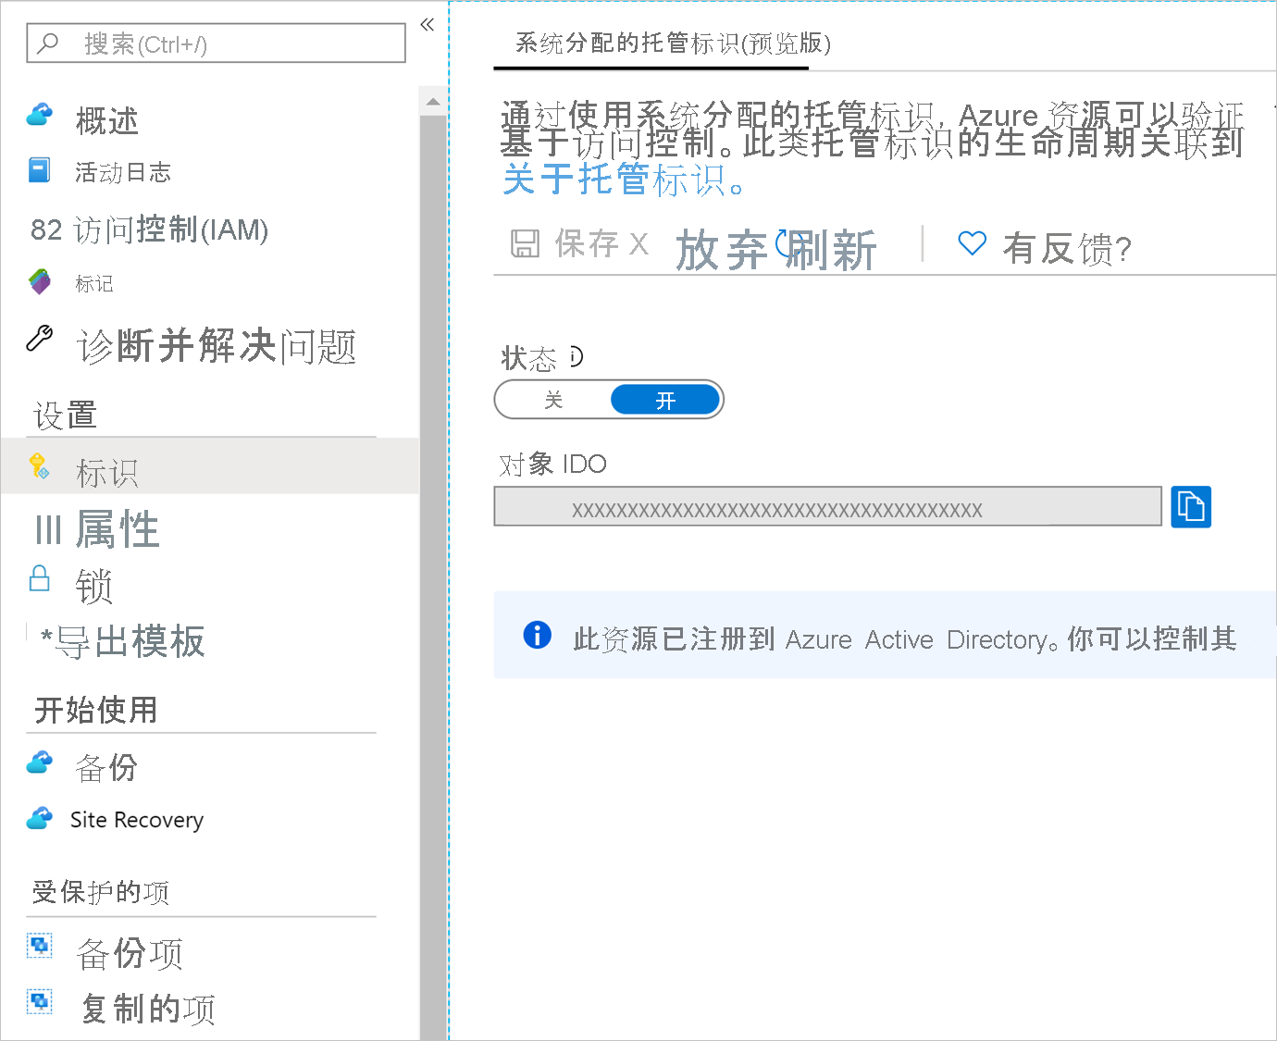Open Site Recovery page
1277x1041 pixels.
pyautogui.click(x=137, y=820)
